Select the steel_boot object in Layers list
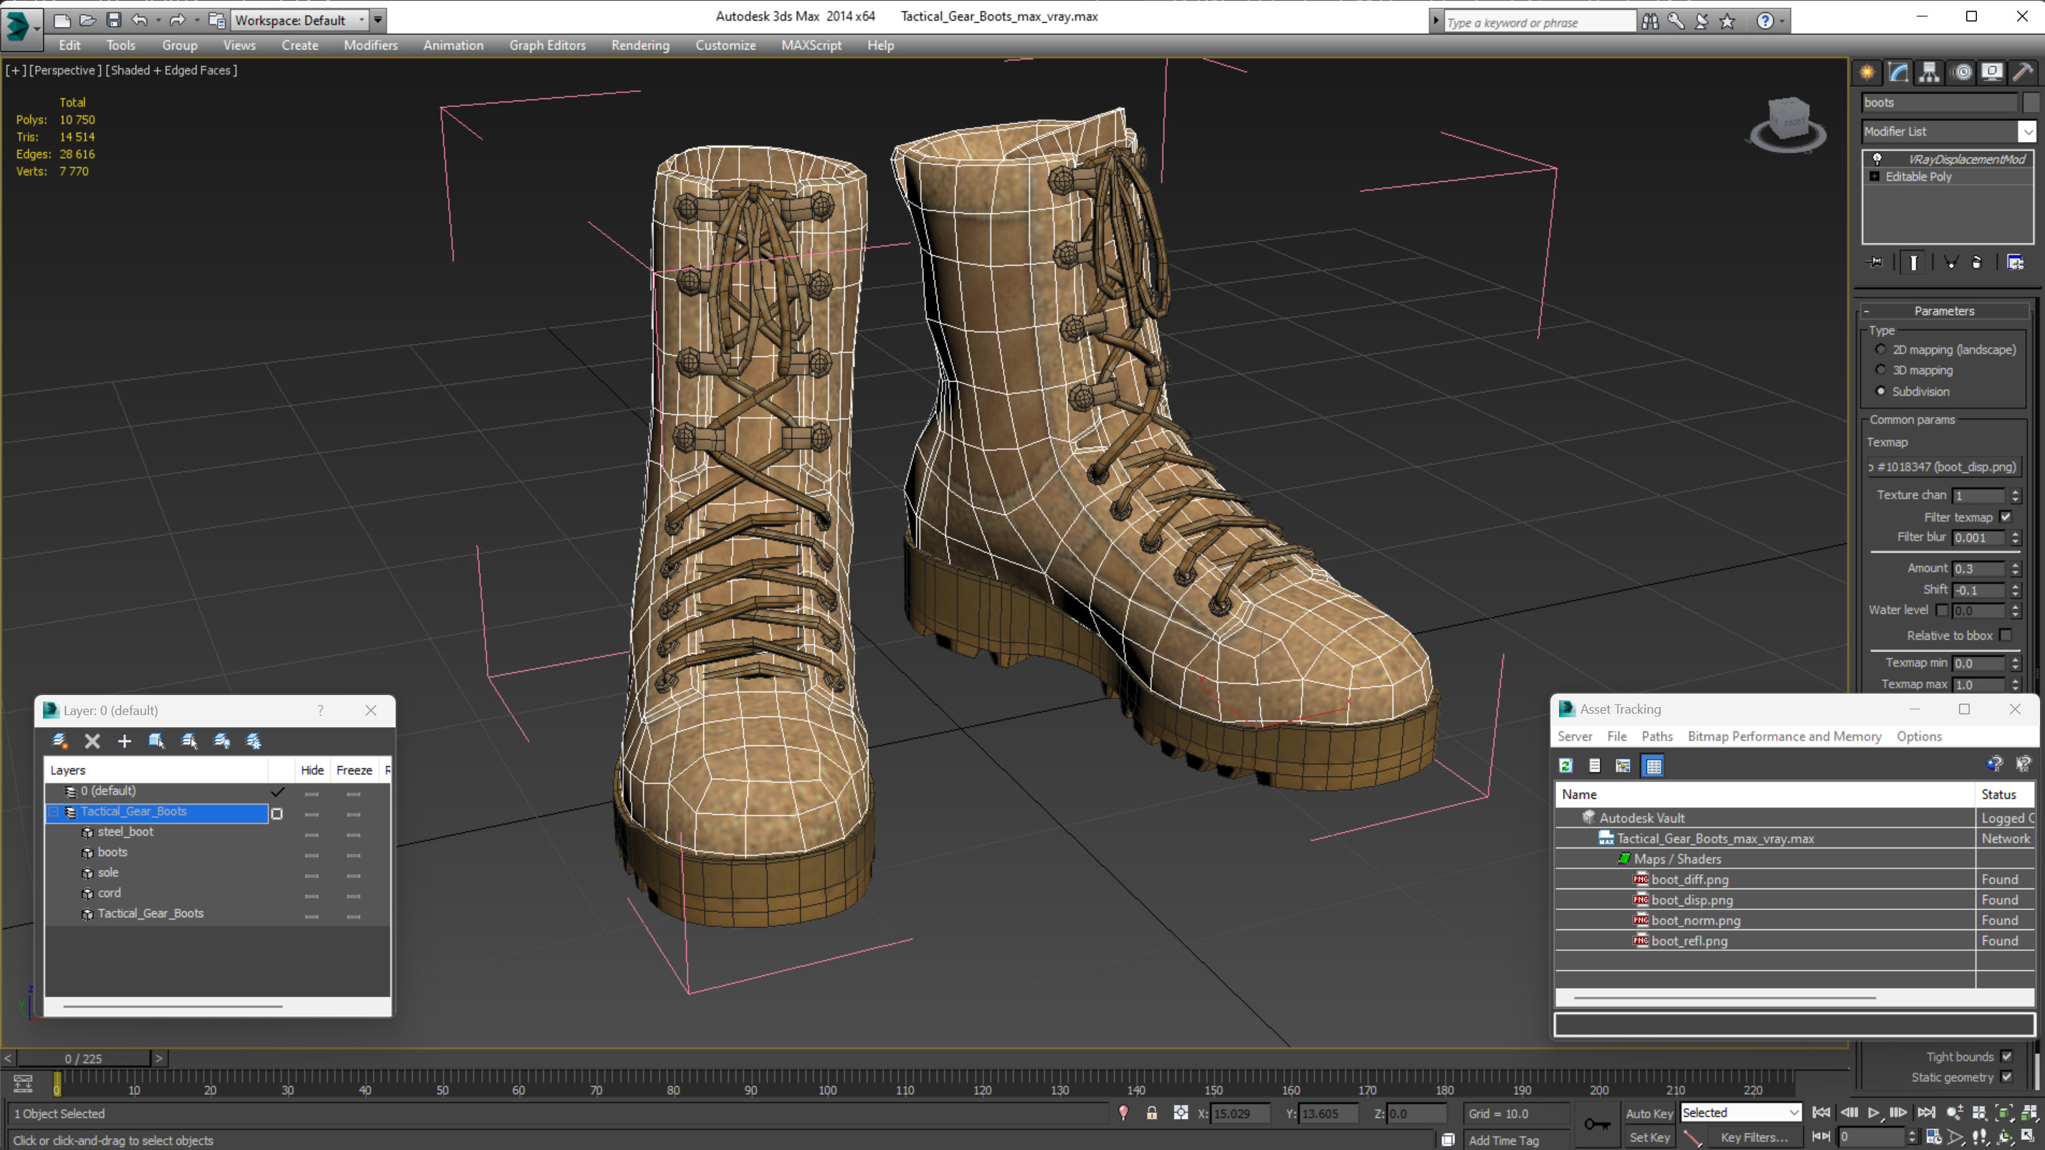Image resolution: width=2045 pixels, height=1150 pixels. pyautogui.click(x=125, y=832)
